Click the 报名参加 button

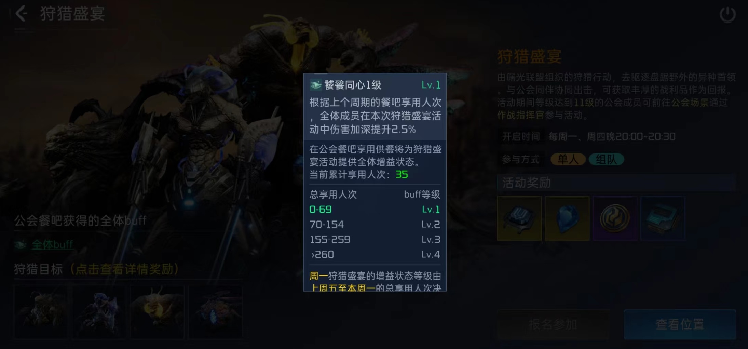coord(553,324)
